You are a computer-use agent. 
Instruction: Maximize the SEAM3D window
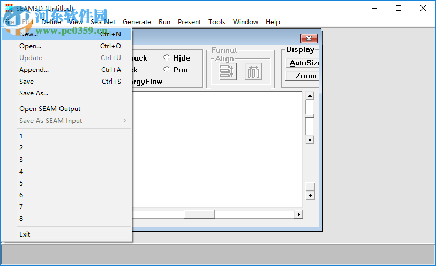pos(399,8)
